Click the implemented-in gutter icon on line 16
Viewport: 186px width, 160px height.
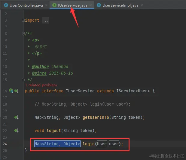pos(16,91)
